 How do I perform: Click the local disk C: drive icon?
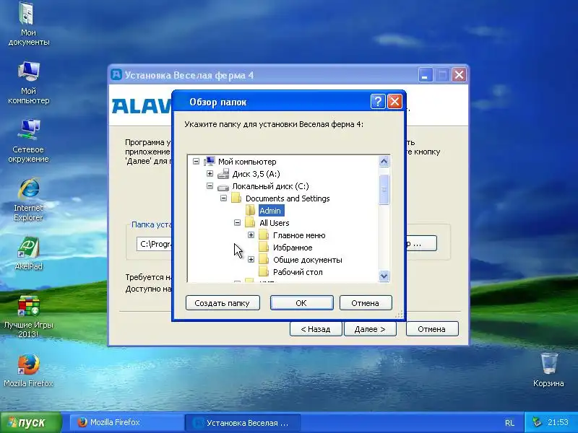223,187
